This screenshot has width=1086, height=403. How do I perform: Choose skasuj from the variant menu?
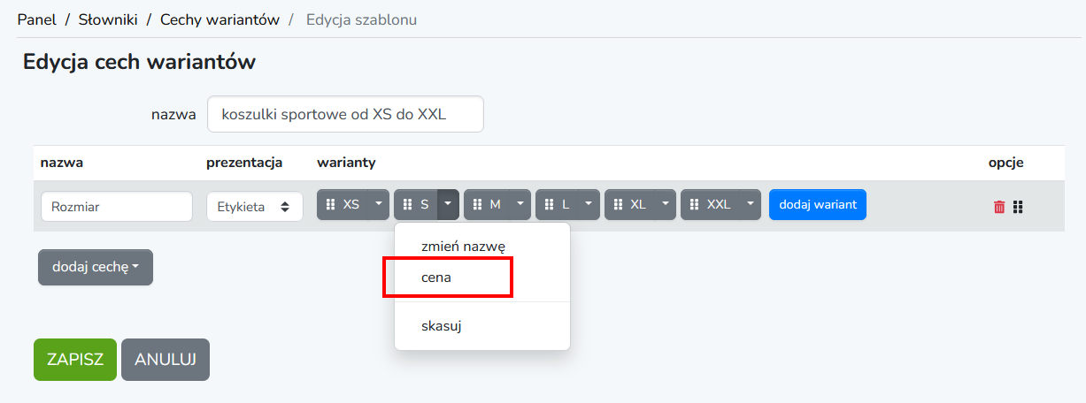click(442, 325)
